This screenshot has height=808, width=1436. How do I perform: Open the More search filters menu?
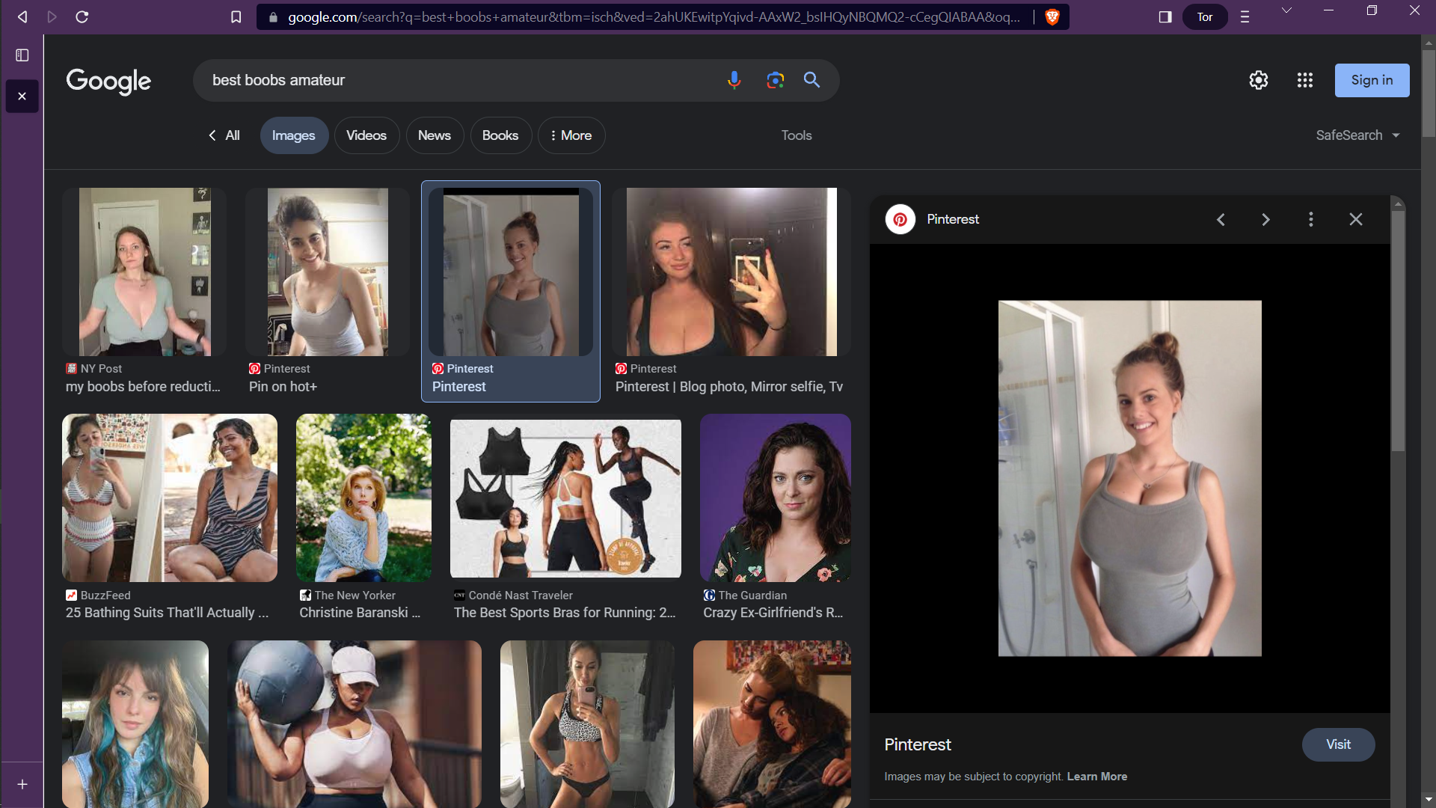[x=571, y=135]
